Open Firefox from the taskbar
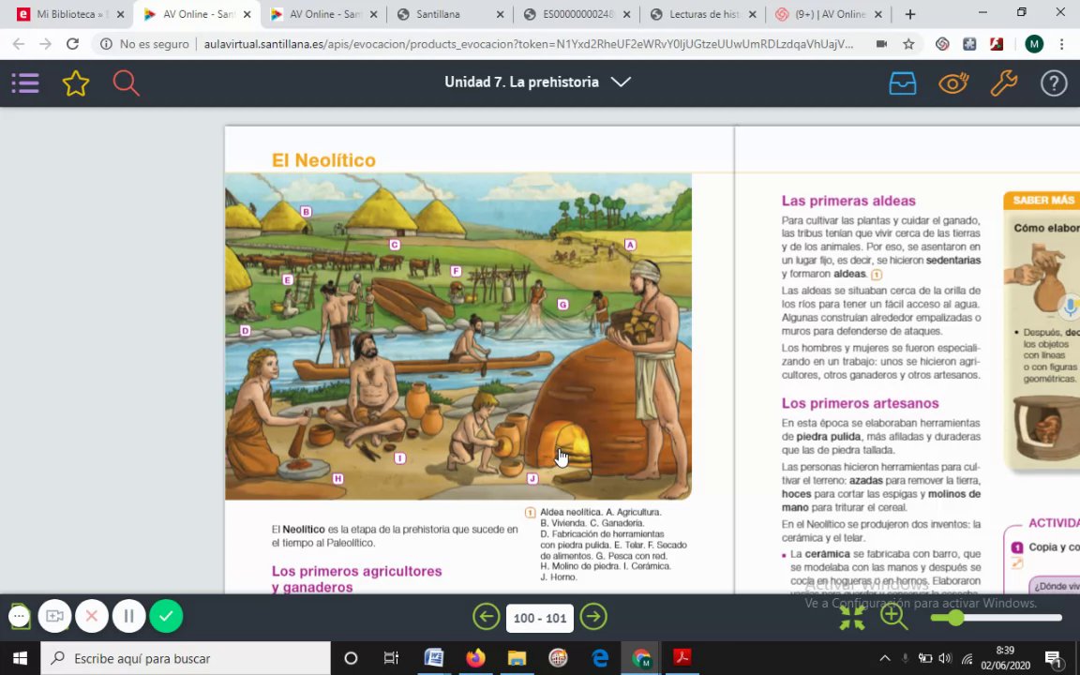The height and width of the screenshot is (675, 1080). (x=475, y=658)
